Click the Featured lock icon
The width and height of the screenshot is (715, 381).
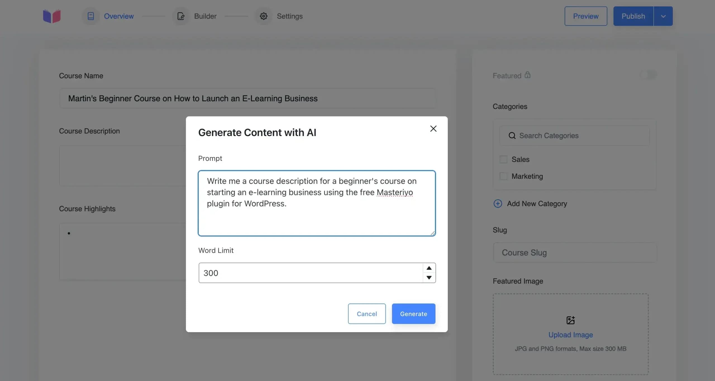point(527,75)
